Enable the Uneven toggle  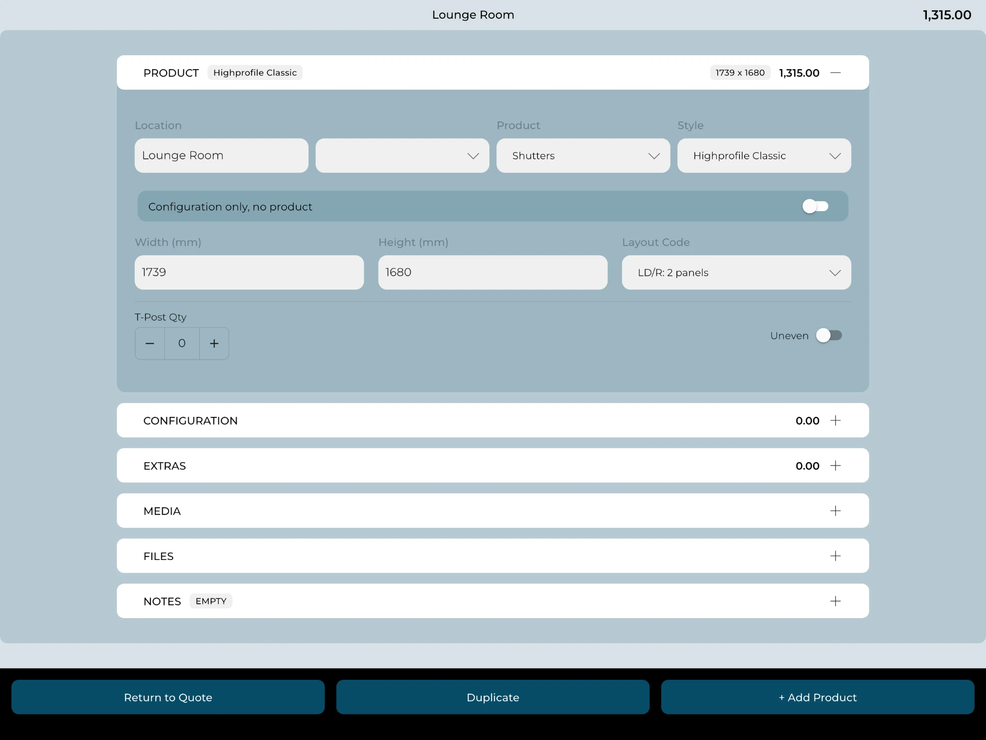point(829,335)
